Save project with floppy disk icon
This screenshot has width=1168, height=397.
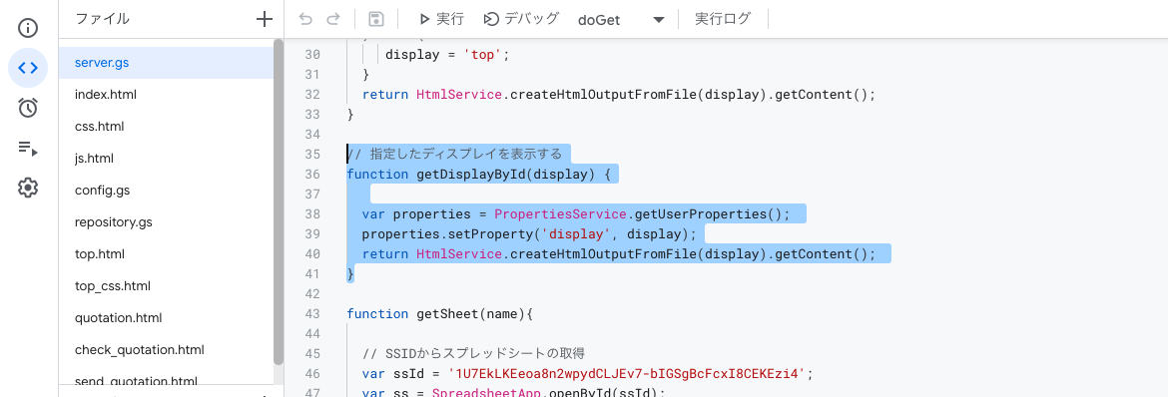point(377,19)
